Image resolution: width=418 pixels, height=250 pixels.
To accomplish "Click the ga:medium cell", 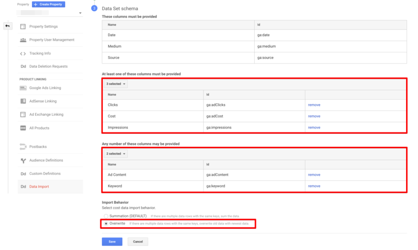I will (x=331, y=46).
